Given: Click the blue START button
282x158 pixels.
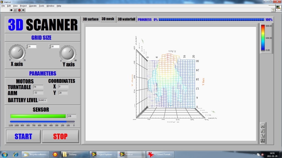Looking at the screenshot, I should point(23,136).
